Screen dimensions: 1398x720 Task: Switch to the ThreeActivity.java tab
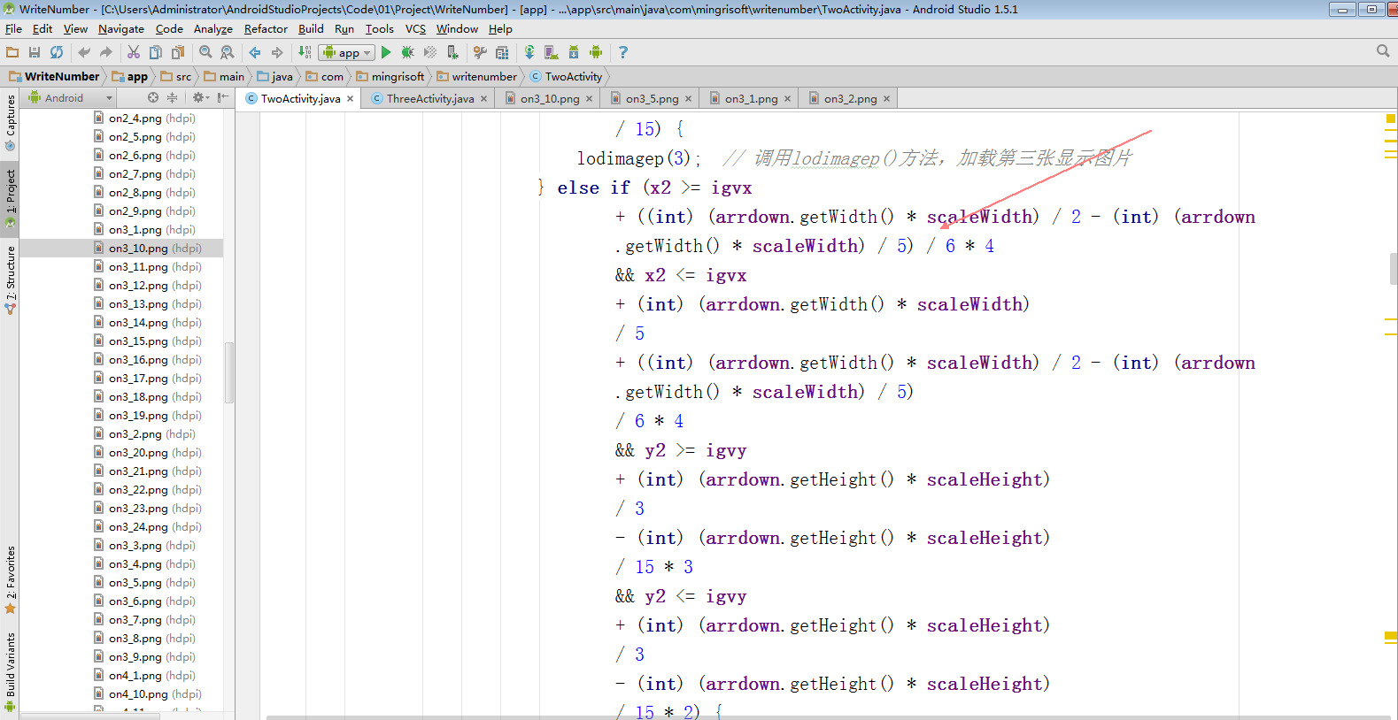coord(429,98)
